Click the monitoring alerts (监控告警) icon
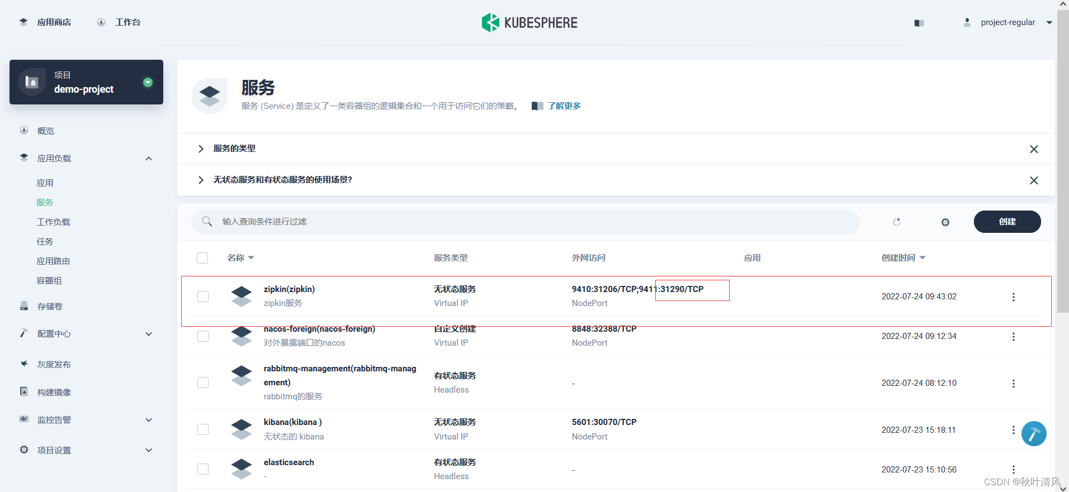 (24, 419)
